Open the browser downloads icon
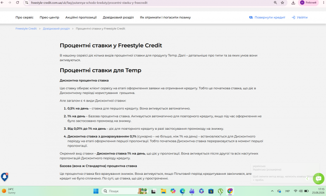326x196 pixels. click(x=293, y=3)
